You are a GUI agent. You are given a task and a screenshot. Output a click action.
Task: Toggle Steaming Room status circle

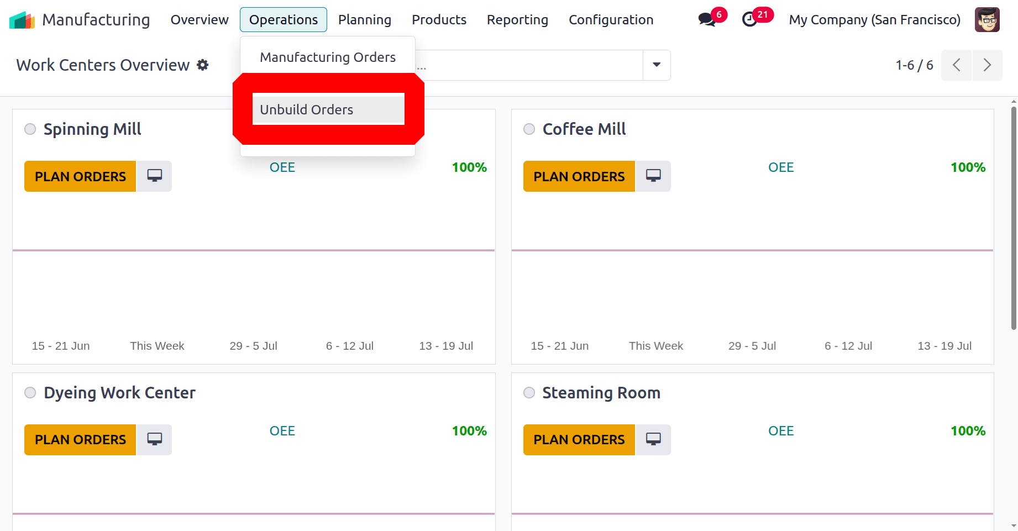pyautogui.click(x=529, y=393)
